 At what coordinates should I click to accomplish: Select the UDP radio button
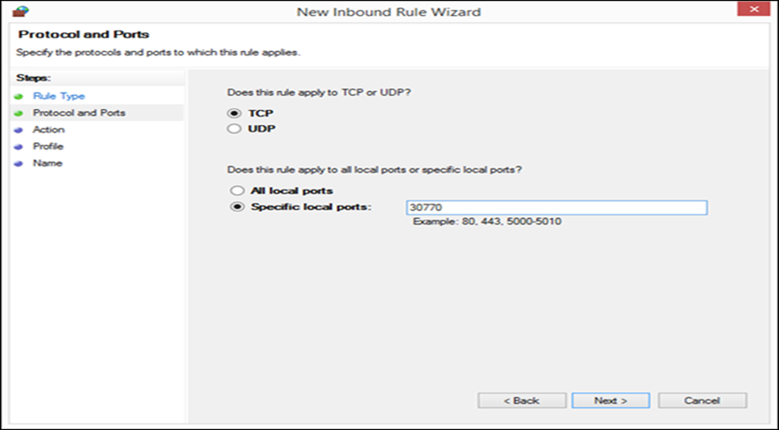[234, 129]
